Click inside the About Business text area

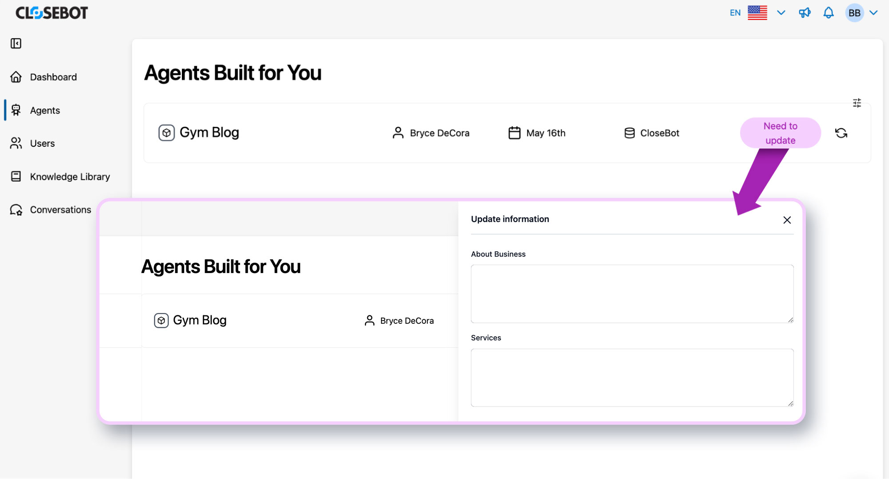632,294
